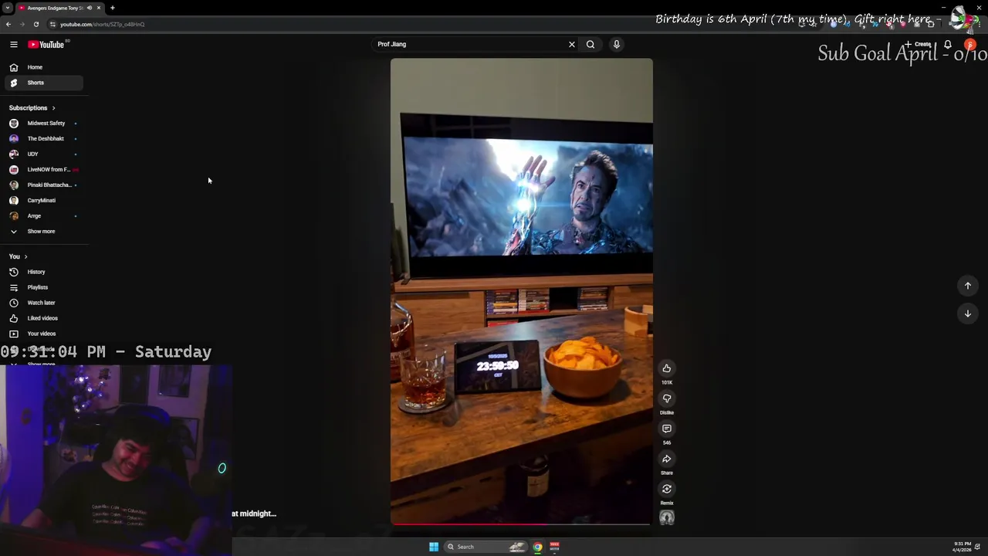Clear the search query with X
The image size is (988, 556).
click(572, 44)
